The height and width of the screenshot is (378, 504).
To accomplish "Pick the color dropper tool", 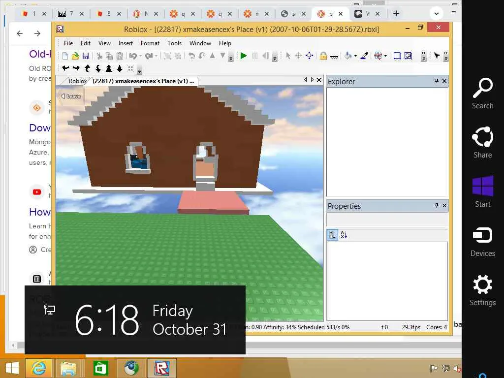I will coord(364,56).
